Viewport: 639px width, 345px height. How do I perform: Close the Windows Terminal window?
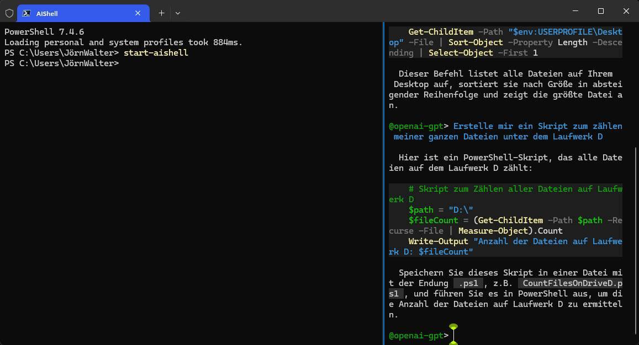point(626,11)
